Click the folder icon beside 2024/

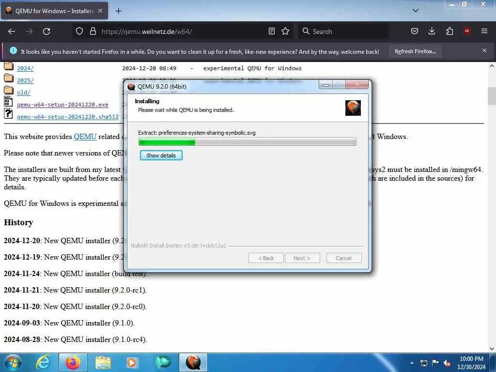pyautogui.click(x=9, y=66)
